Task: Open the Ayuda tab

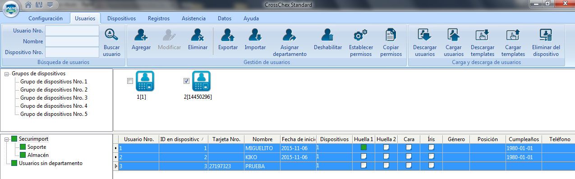Action: click(251, 18)
